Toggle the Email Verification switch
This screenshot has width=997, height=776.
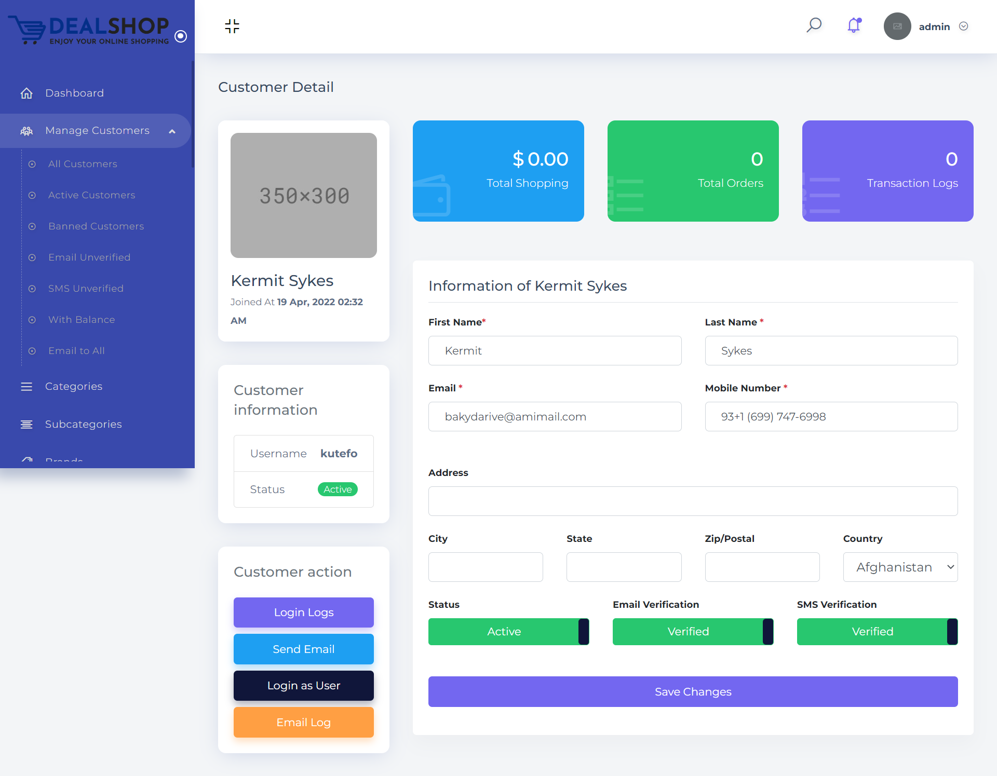(693, 632)
